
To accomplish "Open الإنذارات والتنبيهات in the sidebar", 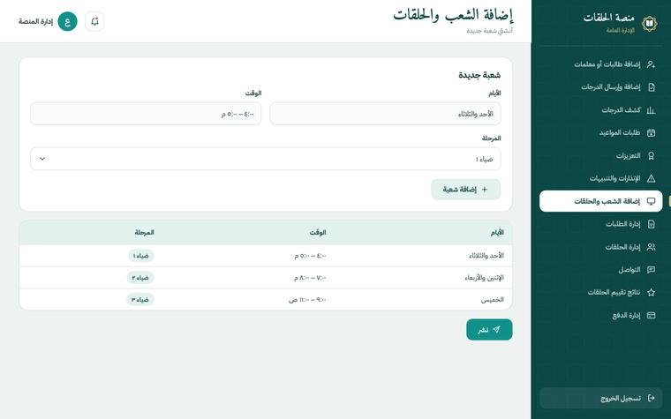I will tap(601, 178).
